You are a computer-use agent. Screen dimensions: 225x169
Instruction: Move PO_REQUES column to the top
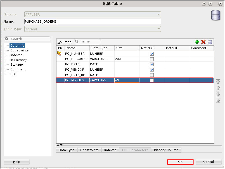(218, 81)
